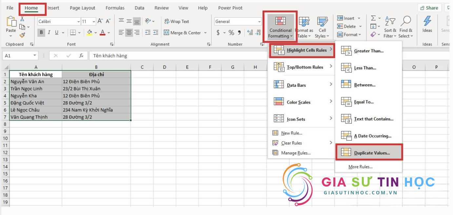
Task: Toggle Underline formatting
Action: [57, 32]
